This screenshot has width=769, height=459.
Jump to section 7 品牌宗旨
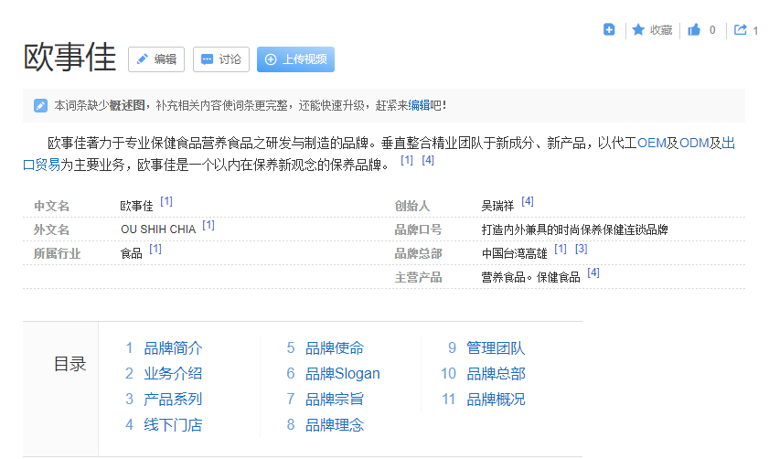335,400
